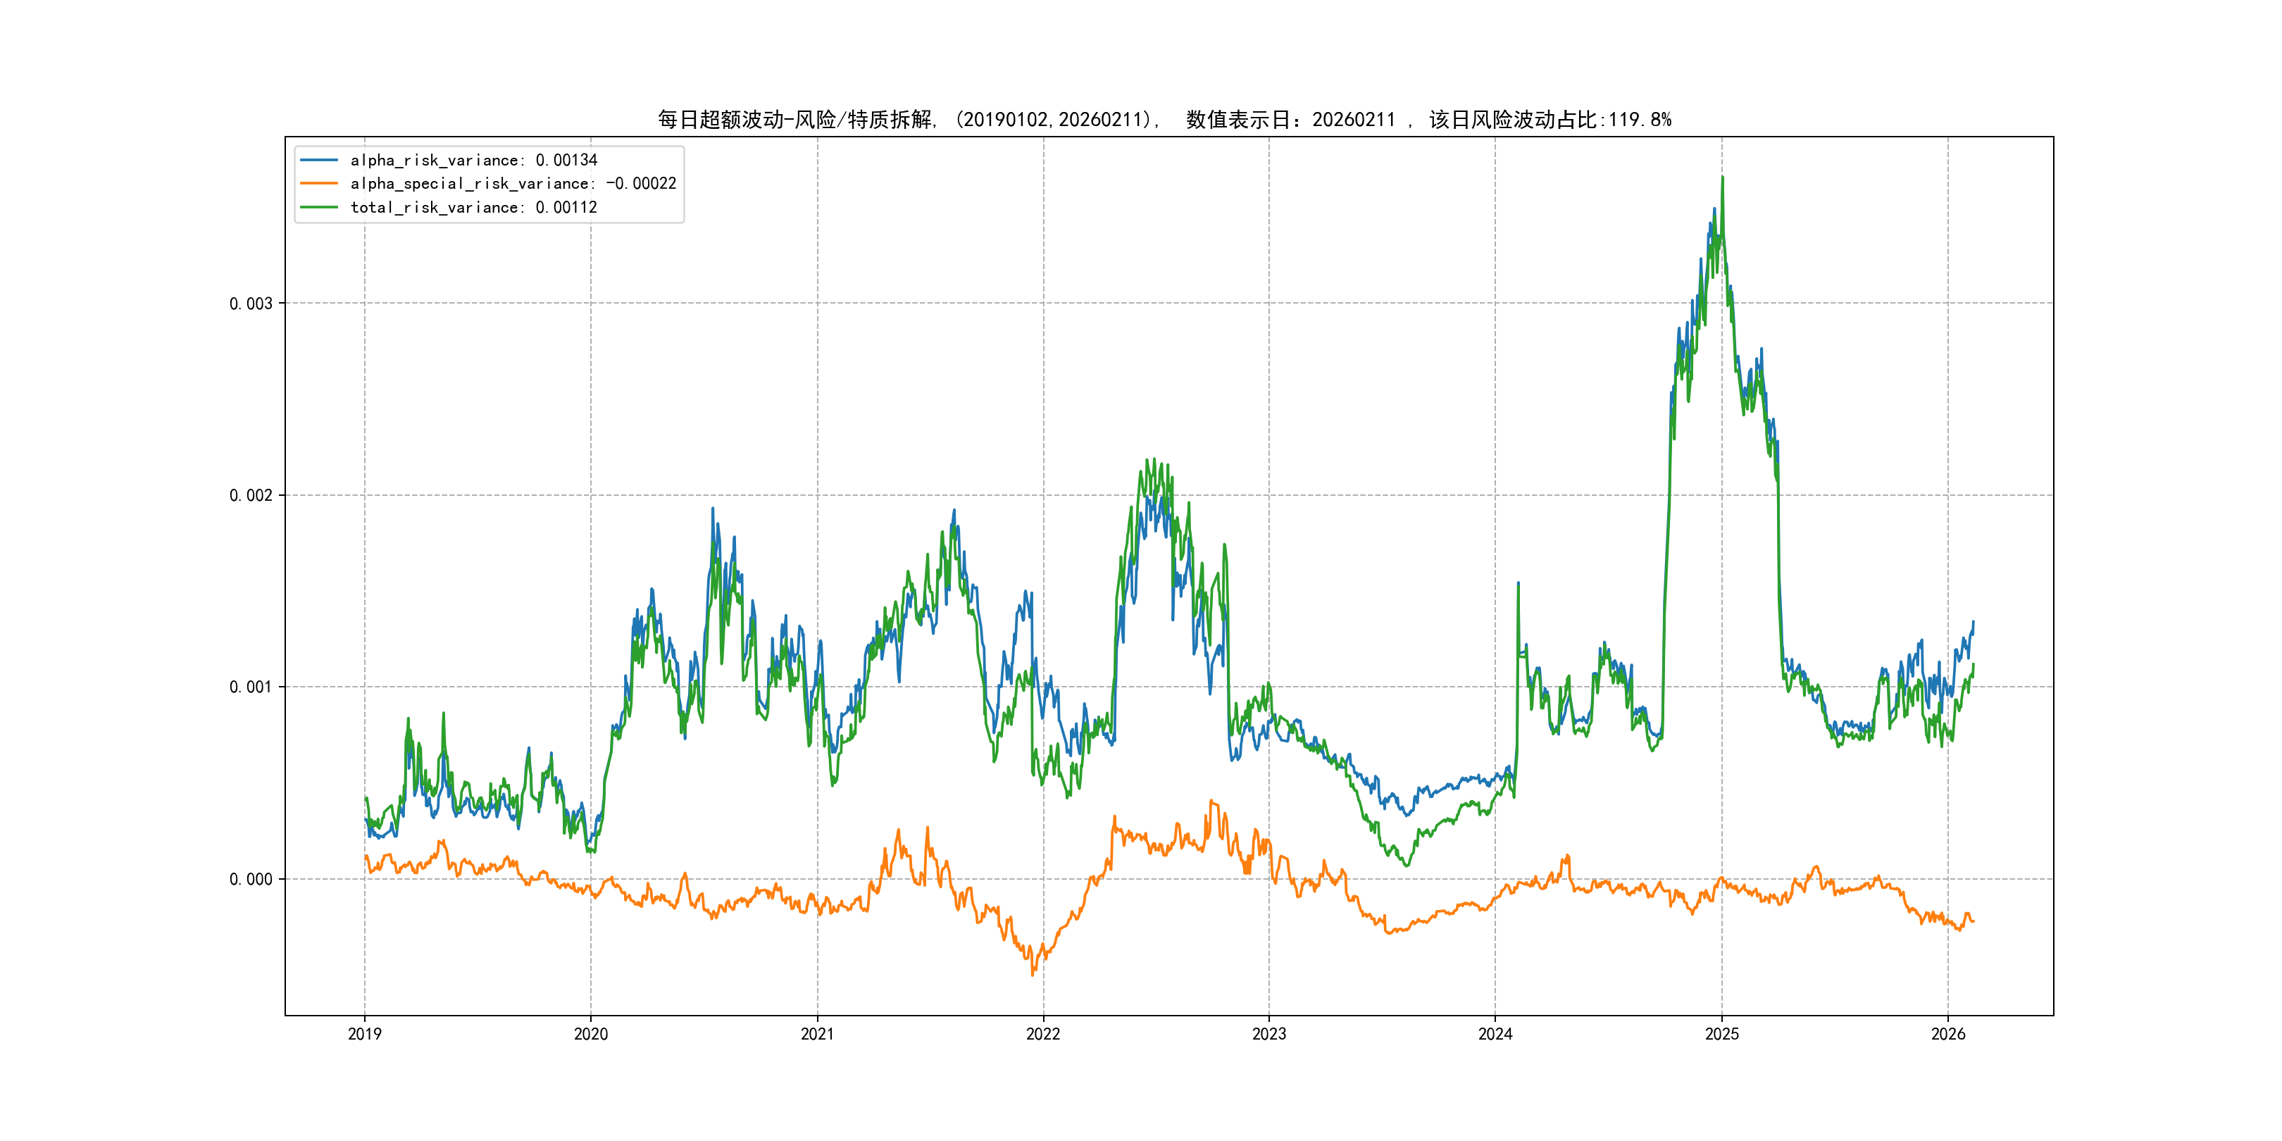Click the 2022 x-axis tick label
2282x1141 pixels.
(x=1042, y=1034)
